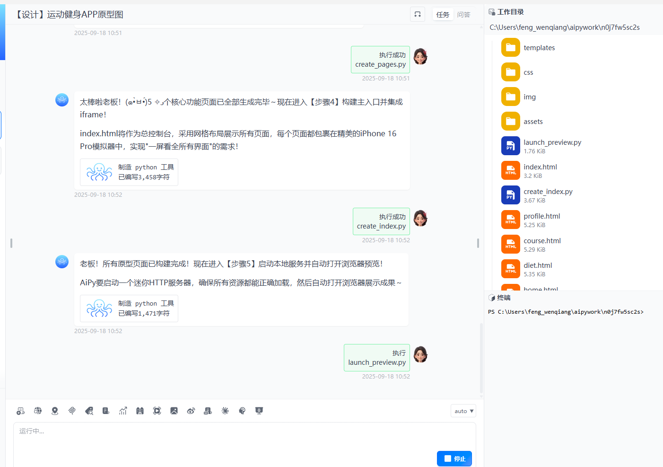663x467 pixels.
Task: Open the templates folder
Action: tap(539, 48)
